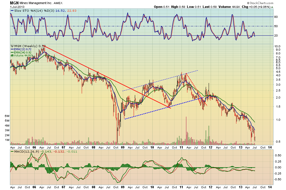The width and height of the screenshot is (286, 190).
Task: Click the green up-triangle beside Chg percentage
Action: [272, 7]
